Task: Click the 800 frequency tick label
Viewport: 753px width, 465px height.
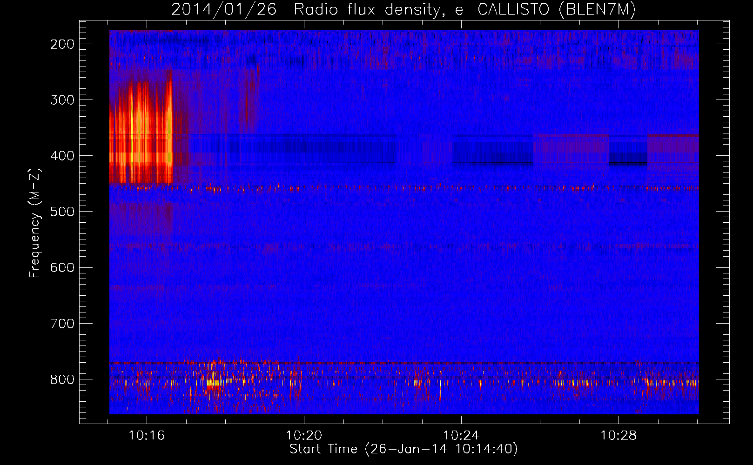Action: [x=62, y=379]
